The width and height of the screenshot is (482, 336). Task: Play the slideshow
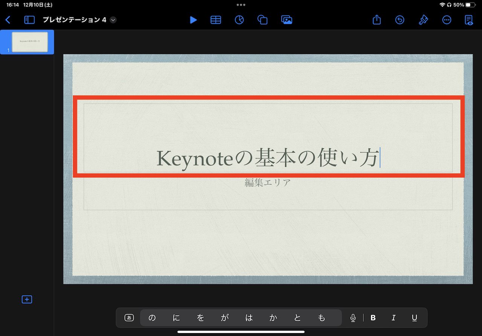coord(193,20)
